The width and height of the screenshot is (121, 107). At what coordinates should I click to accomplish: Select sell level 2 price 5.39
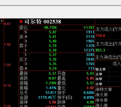[53, 46]
